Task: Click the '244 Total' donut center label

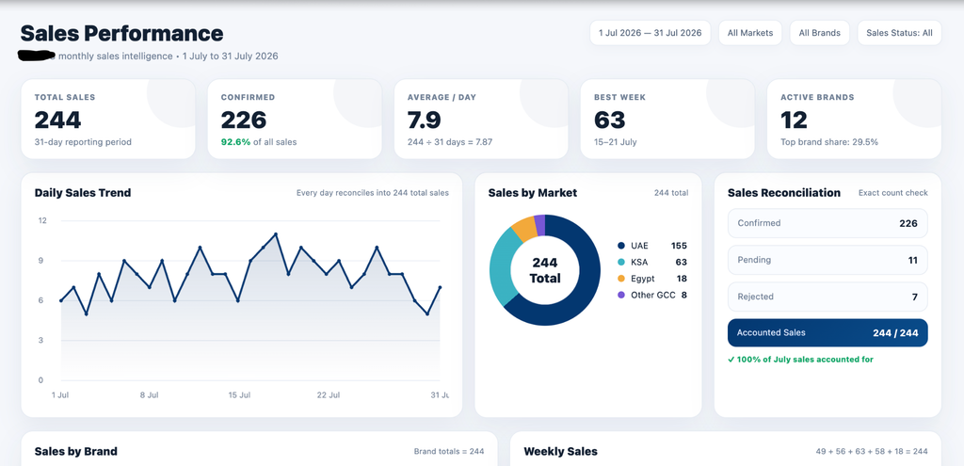Action: pos(545,270)
